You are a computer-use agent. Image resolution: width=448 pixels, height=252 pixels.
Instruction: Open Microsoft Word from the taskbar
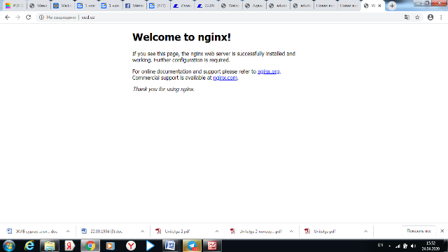(x=171, y=246)
